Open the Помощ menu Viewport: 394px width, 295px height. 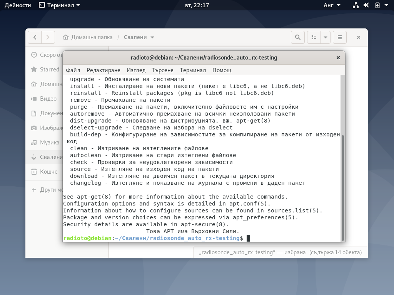point(222,70)
